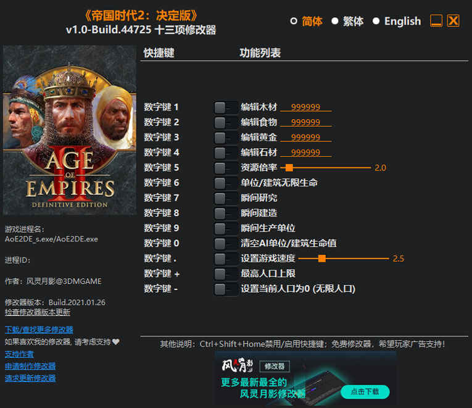
Task: Click the orange X close icon
Action: coord(453,21)
